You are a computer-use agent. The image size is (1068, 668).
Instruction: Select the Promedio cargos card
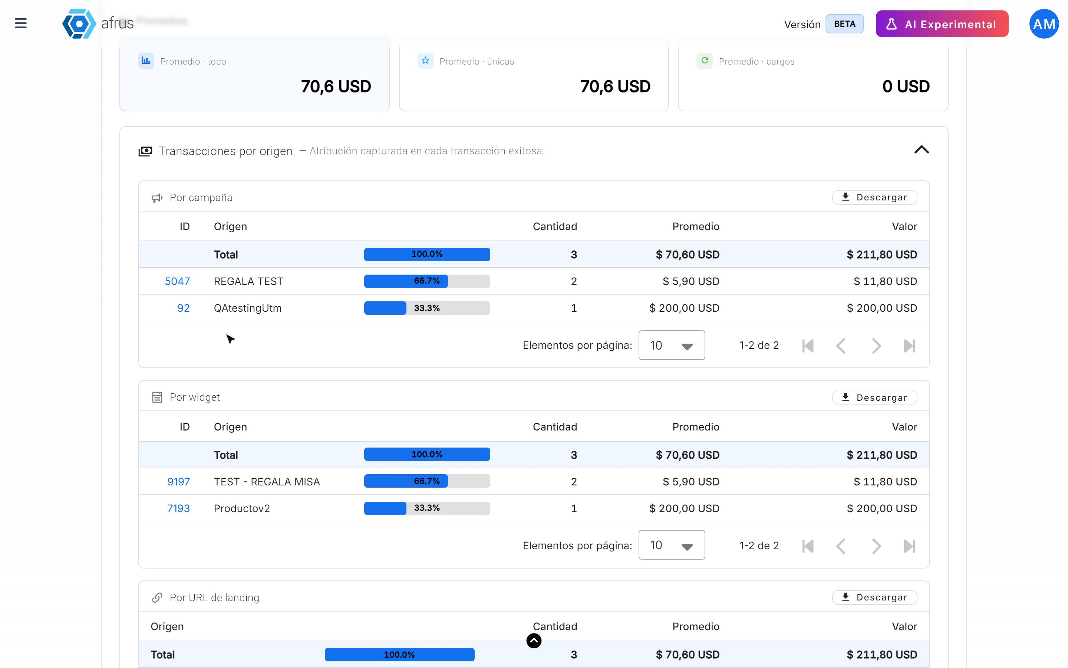click(813, 74)
